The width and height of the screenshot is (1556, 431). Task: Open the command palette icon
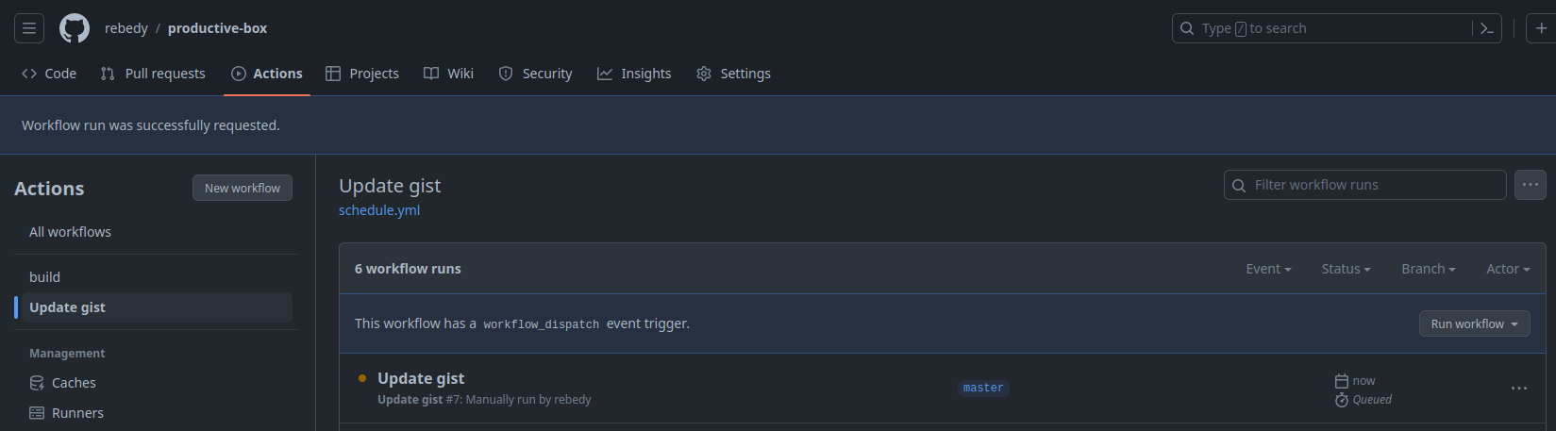click(x=1486, y=28)
